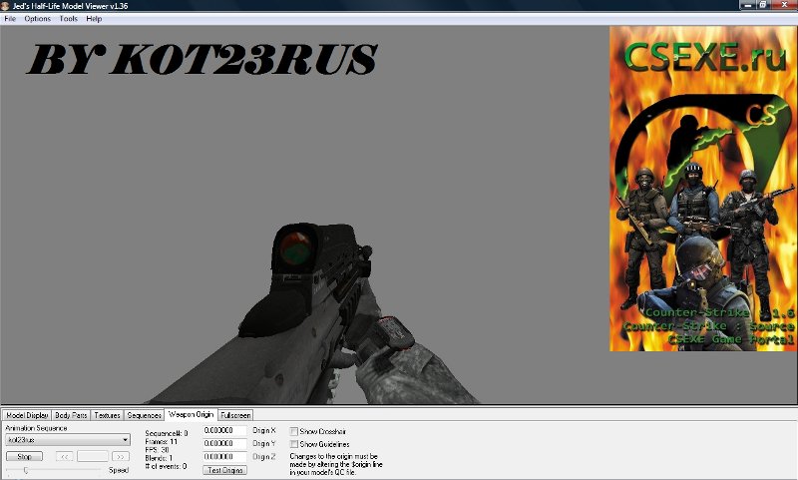Click the 'Blends: 1' info text
This screenshot has height=480, width=798.
click(x=159, y=458)
